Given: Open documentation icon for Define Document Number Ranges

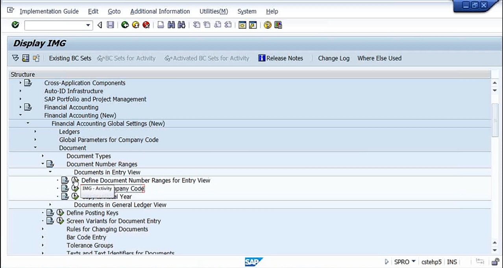Looking at the screenshot, I should coord(65,180).
